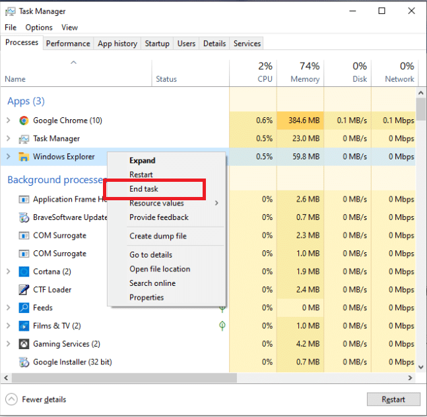Expand the Films & TV process group
Viewport: 427px width, 417px height.
pos(9,325)
